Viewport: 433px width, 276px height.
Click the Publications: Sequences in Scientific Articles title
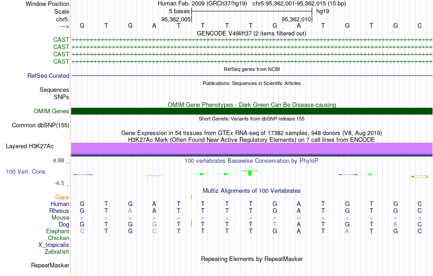(x=252, y=83)
